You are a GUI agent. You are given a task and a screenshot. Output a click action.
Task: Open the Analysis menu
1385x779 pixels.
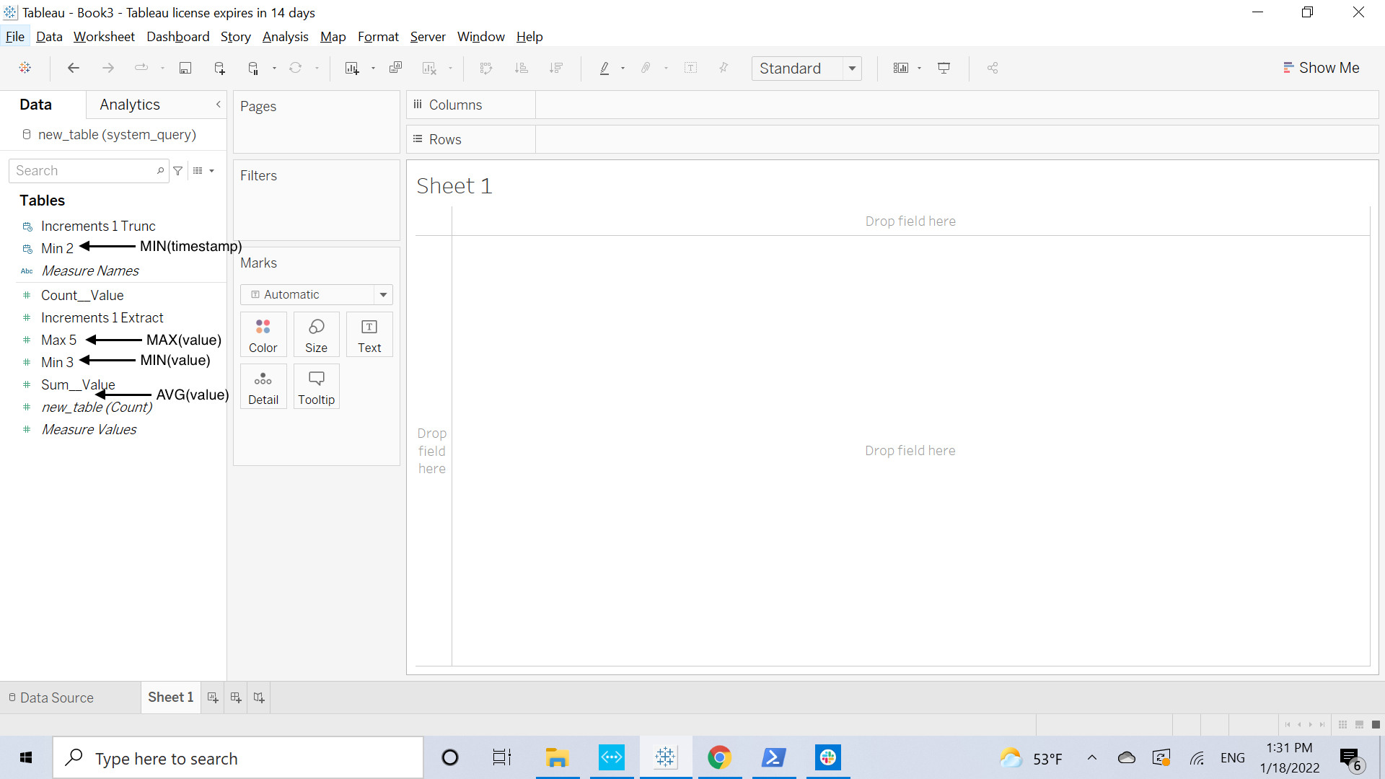click(x=286, y=37)
